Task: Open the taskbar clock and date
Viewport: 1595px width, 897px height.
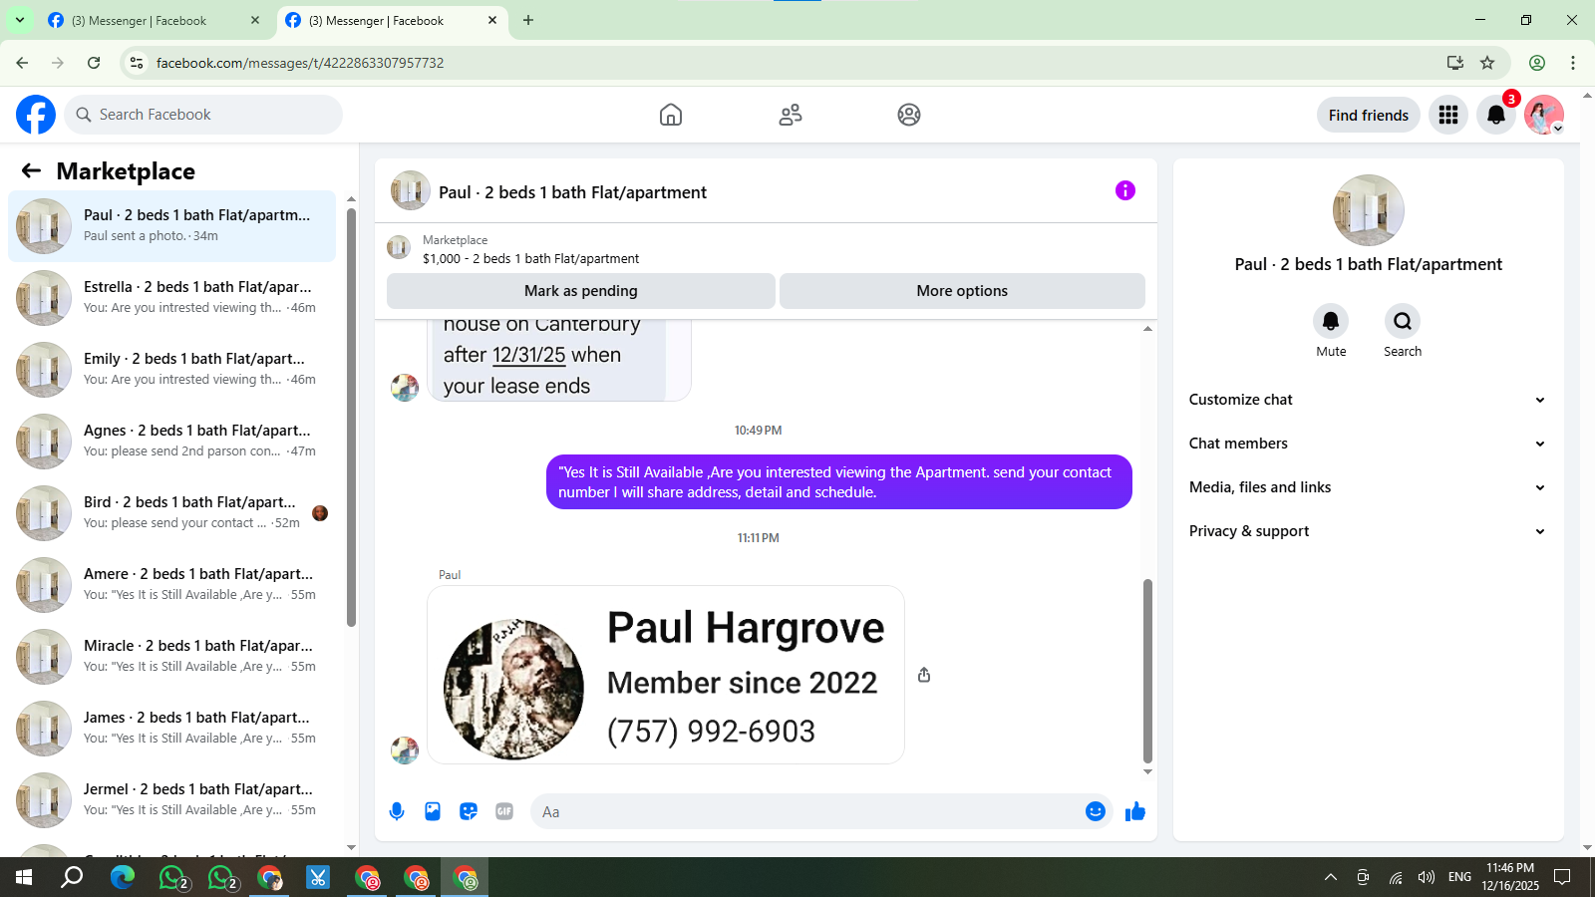Action: (1510, 877)
